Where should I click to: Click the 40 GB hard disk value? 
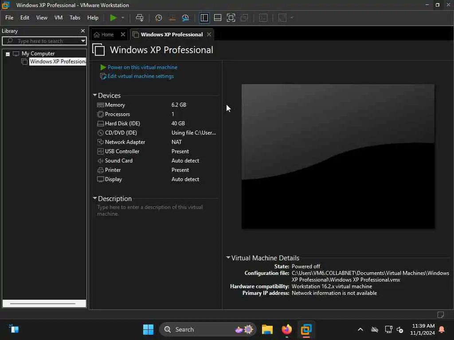click(178, 124)
